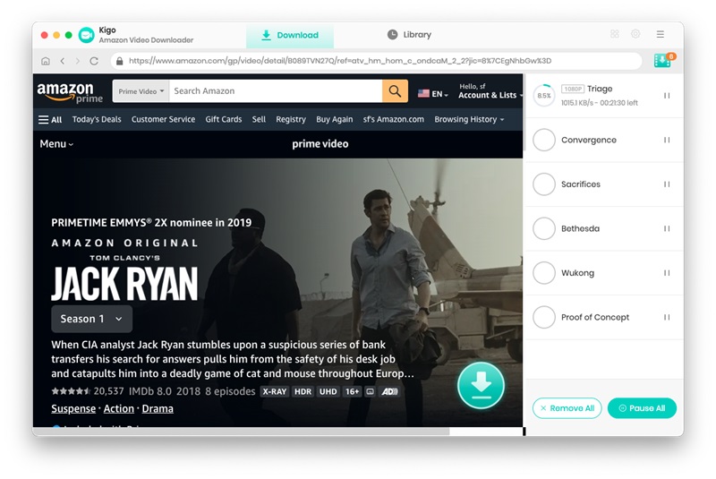Image resolution: width=716 pixels, height=479 pixels.
Task: Open the hamburger menu in title bar
Action: click(x=661, y=34)
